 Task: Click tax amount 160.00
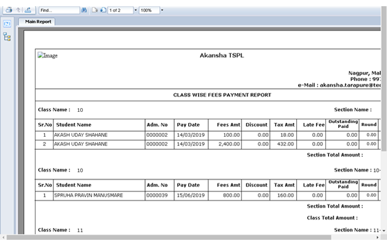[x=286, y=195]
